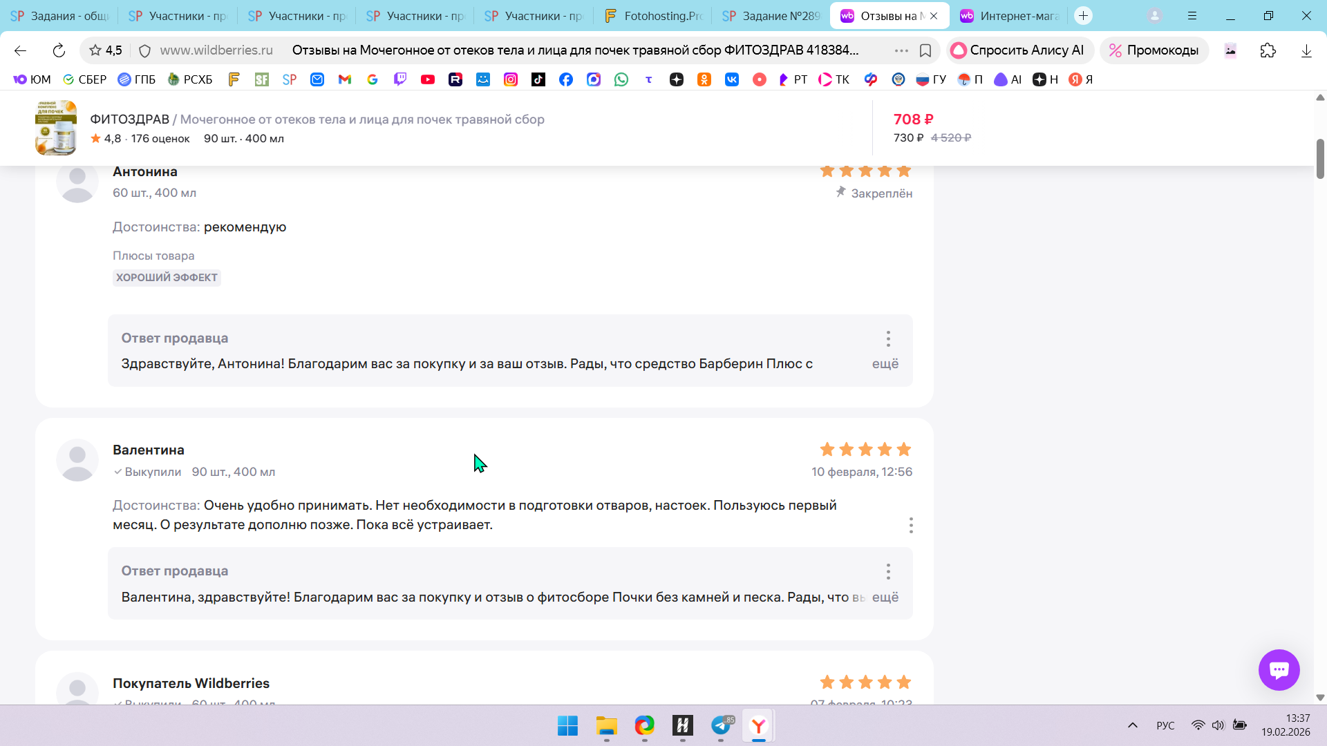Open three-dot menu on Валентина's review

pos(911,526)
